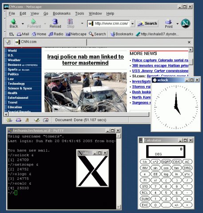Click the Mail component icon in status bar
This screenshot has width=203, height=213.
click(18, 120)
